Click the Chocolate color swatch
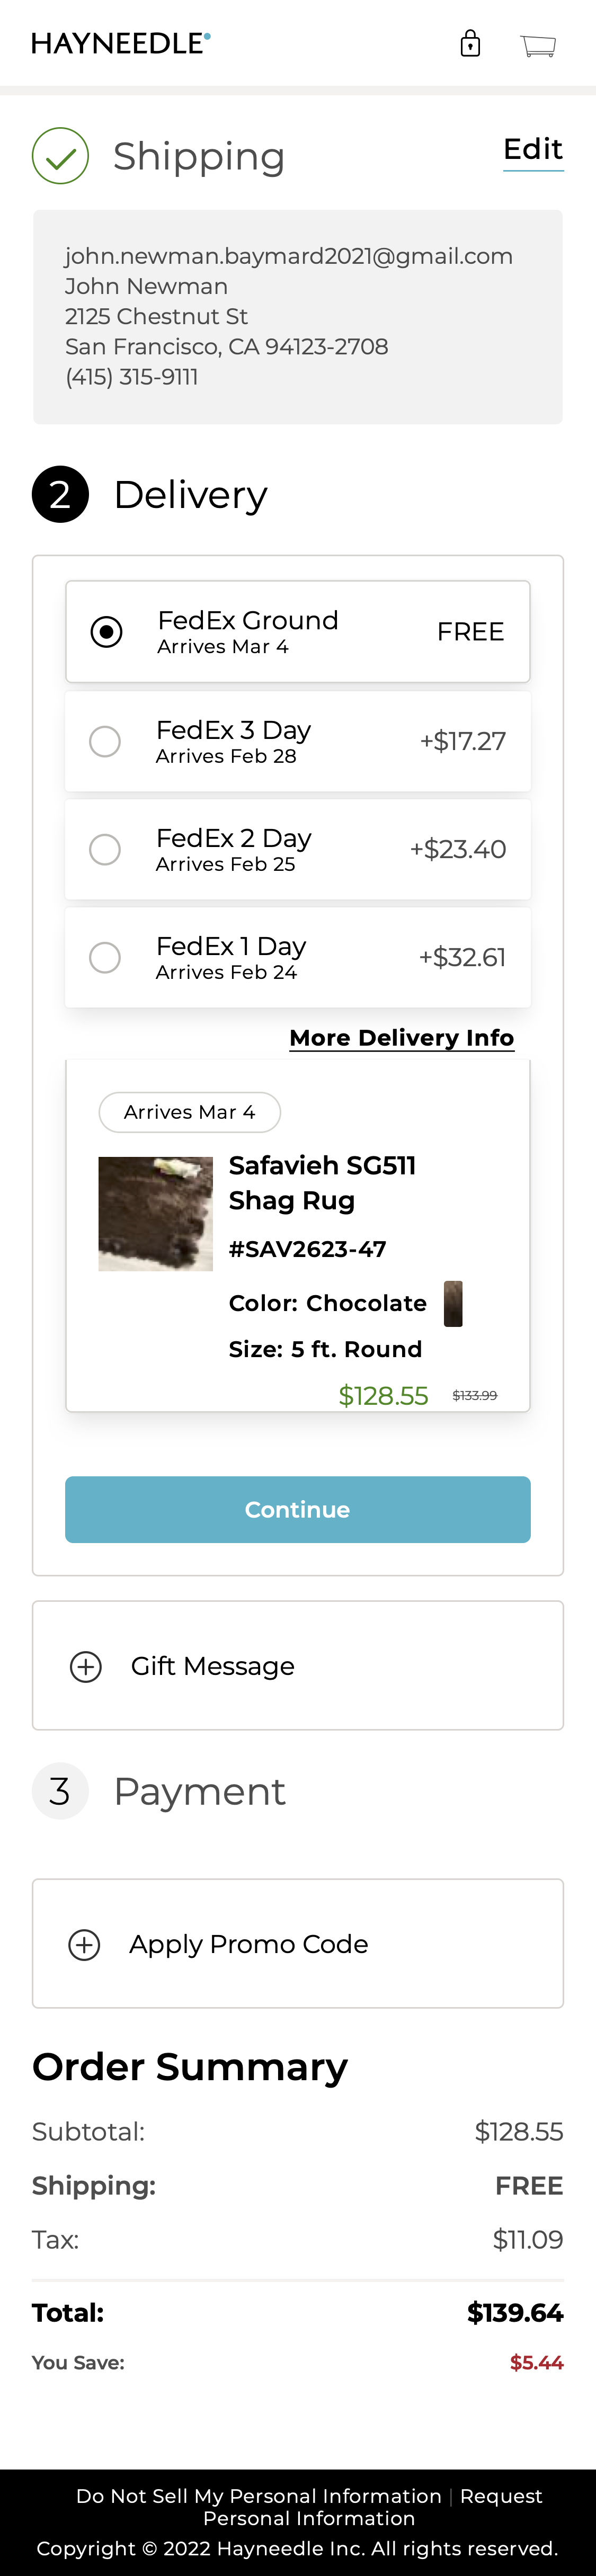 click(453, 1302)
